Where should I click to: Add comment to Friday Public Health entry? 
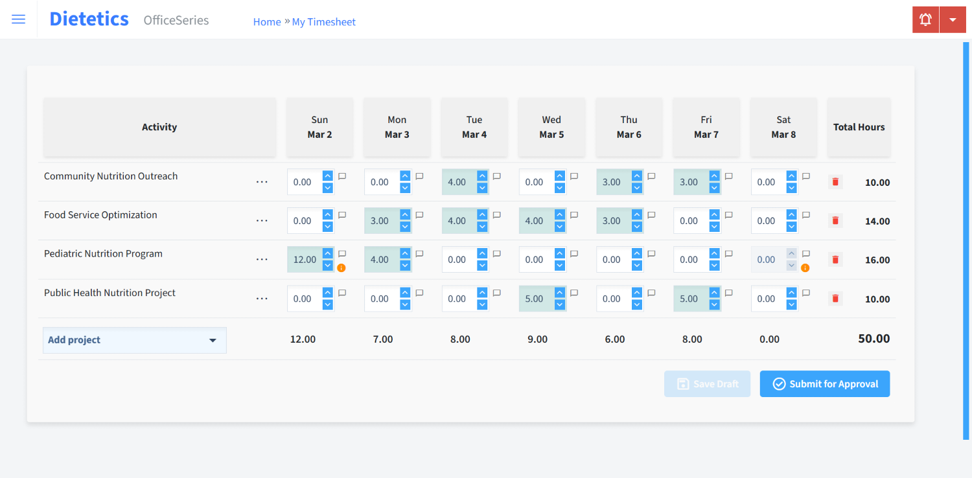click(x=728, y=292)
